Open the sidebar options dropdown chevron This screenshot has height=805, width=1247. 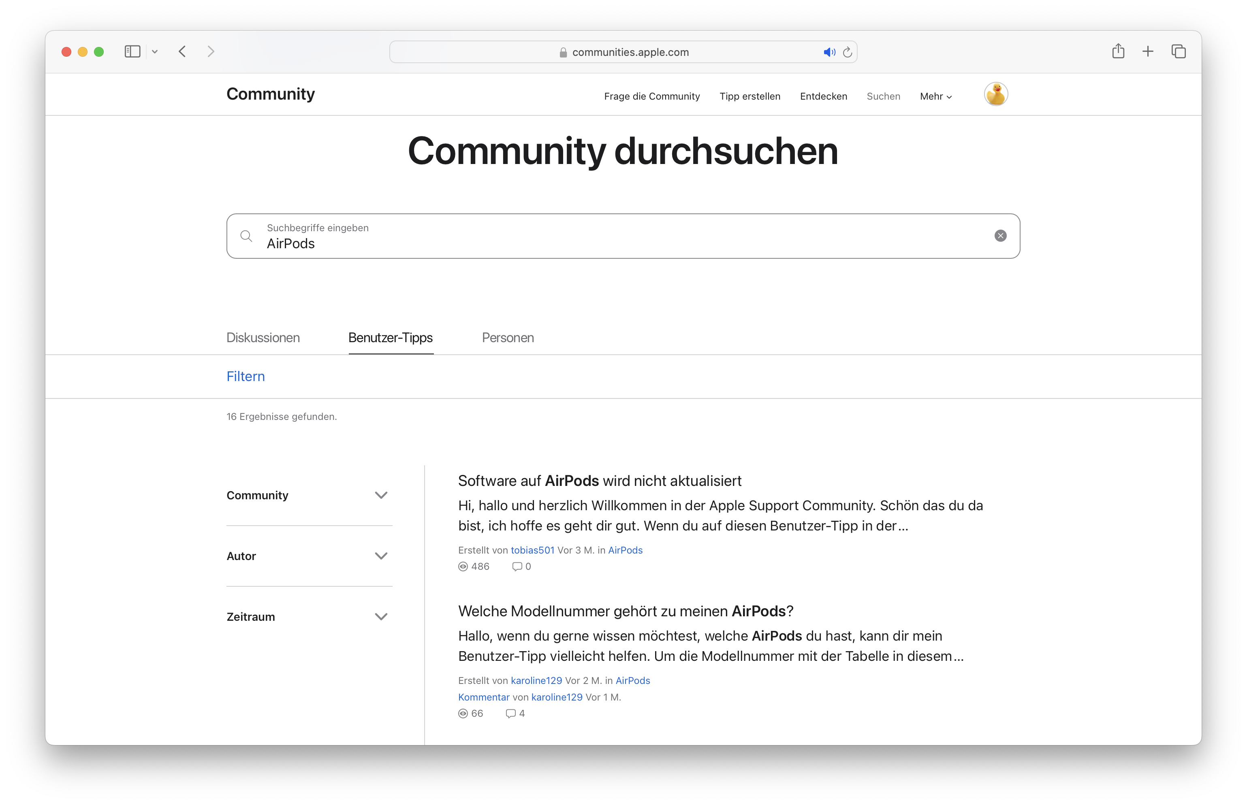155,51
